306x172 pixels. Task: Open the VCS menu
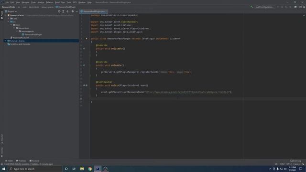tap(75, 2)
